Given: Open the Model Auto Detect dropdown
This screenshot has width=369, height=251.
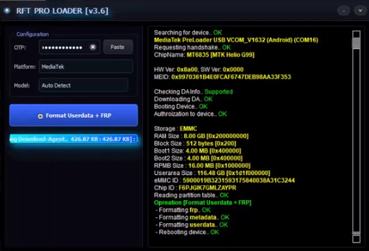Looking at the screenshot, I should click(83, 85).
